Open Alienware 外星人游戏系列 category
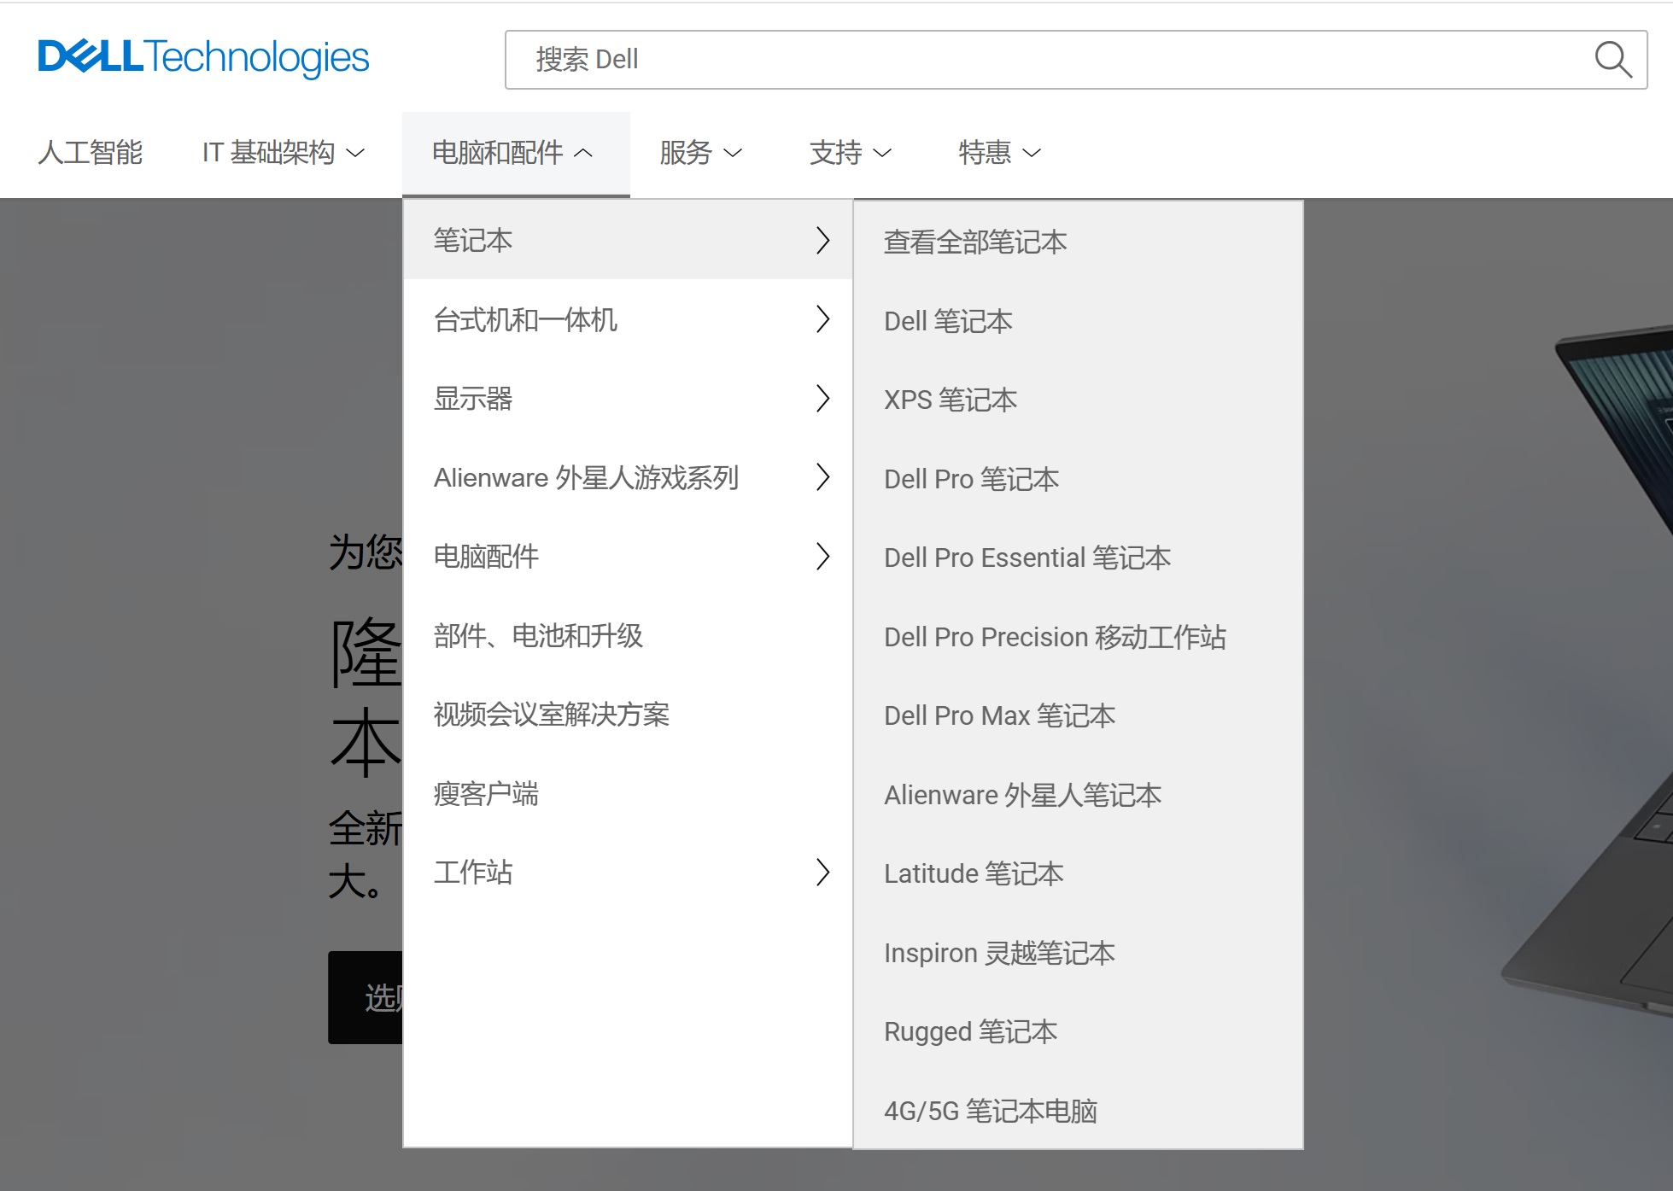The width and height of the screenshot is (1673, 1191). [x=628, y=477]
